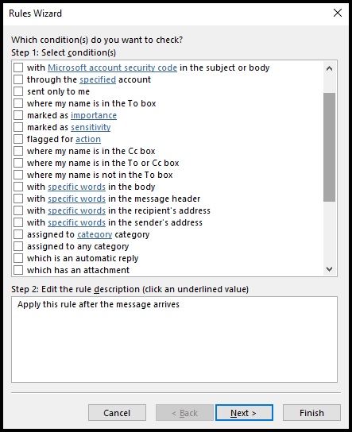Image resolution: width=352 pixels, height=432 pixels.
Task: Tick 'where my name is in the Cc box'
Action: [x=18, y=151]
